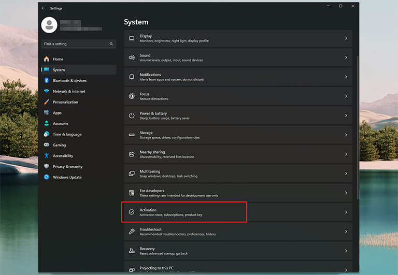
Task: Click the search magnifier icon
Action: point(111,44)
